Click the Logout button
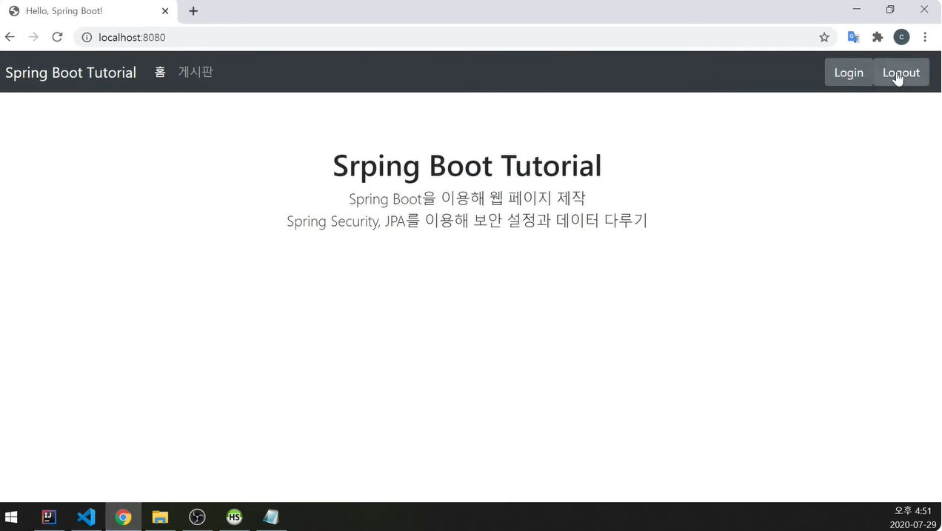Screen dimensions: 942x531 (901, 72)
